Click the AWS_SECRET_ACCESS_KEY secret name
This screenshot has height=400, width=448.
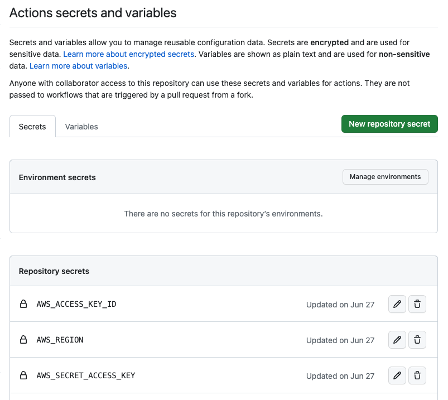coord(86,375)
